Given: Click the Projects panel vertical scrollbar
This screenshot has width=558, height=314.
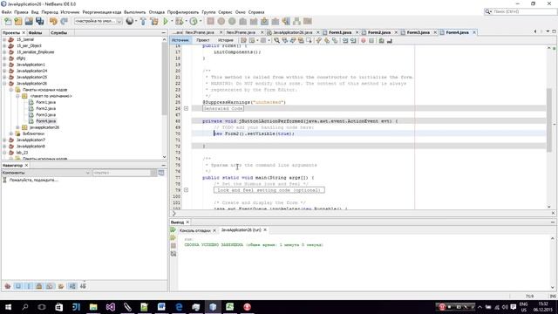Looking at the screenshot, I should (164, 78).
